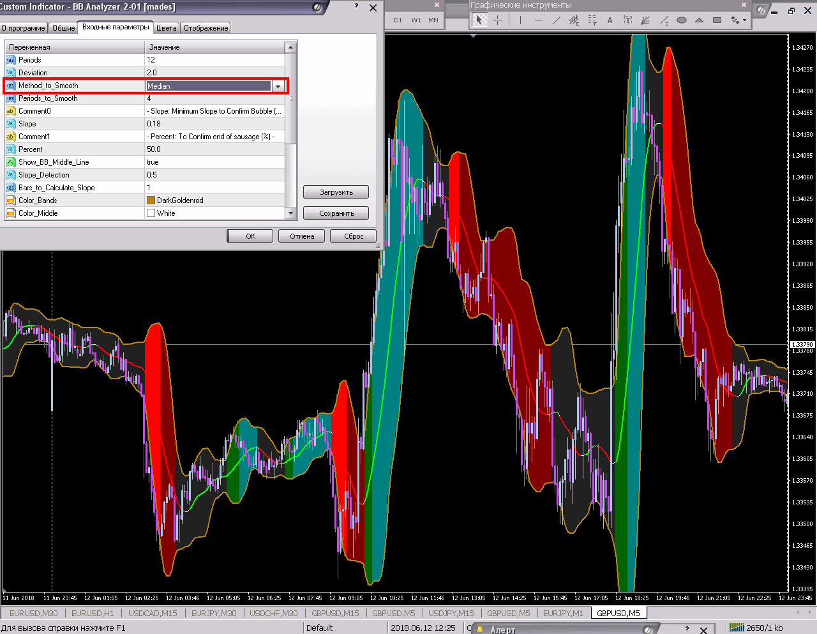Open the arrows objects dropdown in toolbar
The image size is (817, 634).
[x=738, y=20]
